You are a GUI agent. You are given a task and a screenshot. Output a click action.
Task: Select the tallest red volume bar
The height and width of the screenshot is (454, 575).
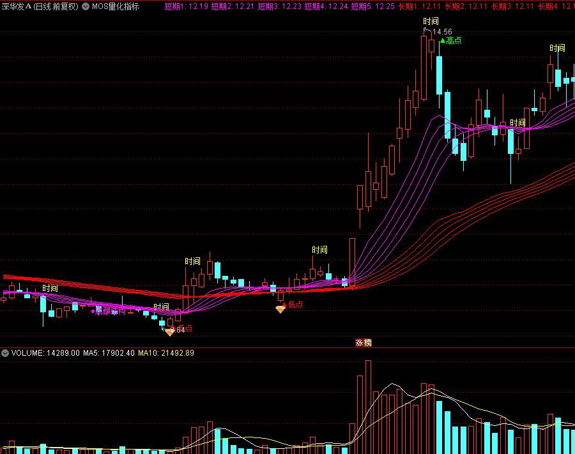click(368, 407)
